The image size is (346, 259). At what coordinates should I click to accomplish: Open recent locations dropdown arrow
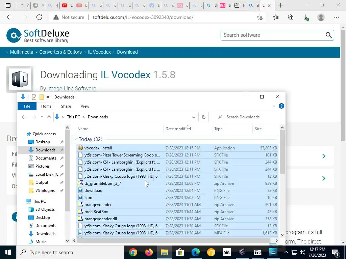click(42, 117)
